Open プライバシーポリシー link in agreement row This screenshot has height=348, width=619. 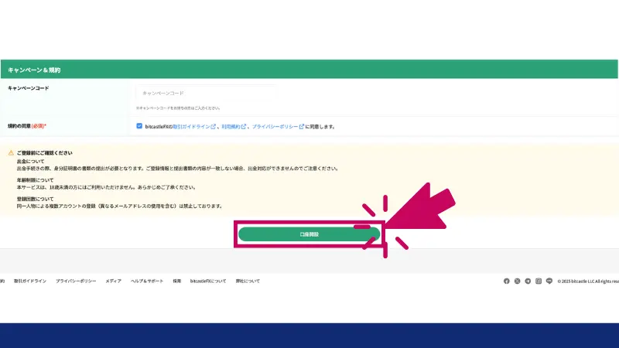coord(275,127)
